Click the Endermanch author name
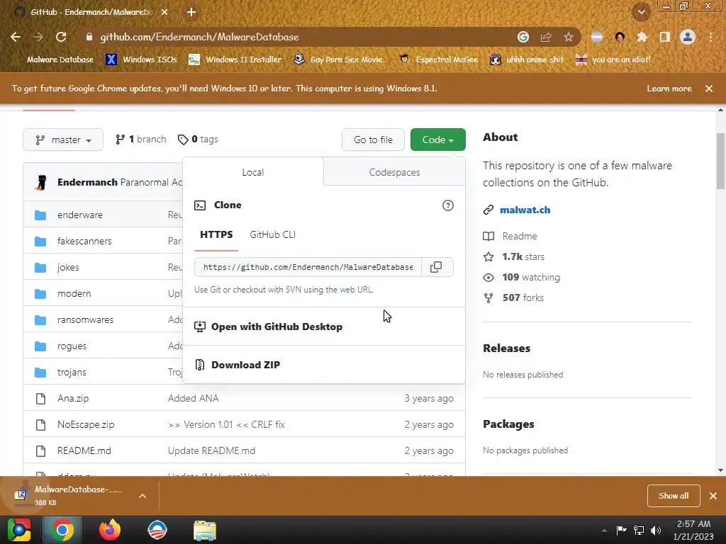The width and height of the screenshot is (726, 544). (87, 182)
